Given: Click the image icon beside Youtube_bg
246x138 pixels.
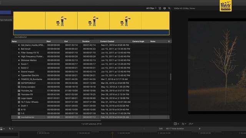Looking at the screenshot, I should (19, 90).
